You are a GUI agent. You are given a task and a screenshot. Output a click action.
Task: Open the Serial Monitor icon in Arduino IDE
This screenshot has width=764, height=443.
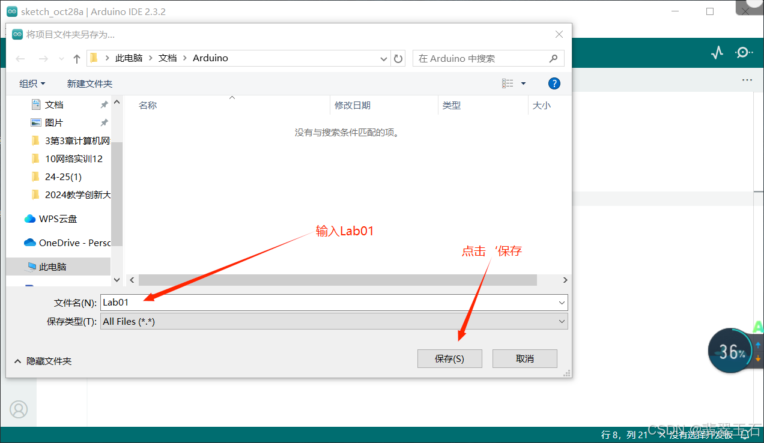tap(744, 53)
